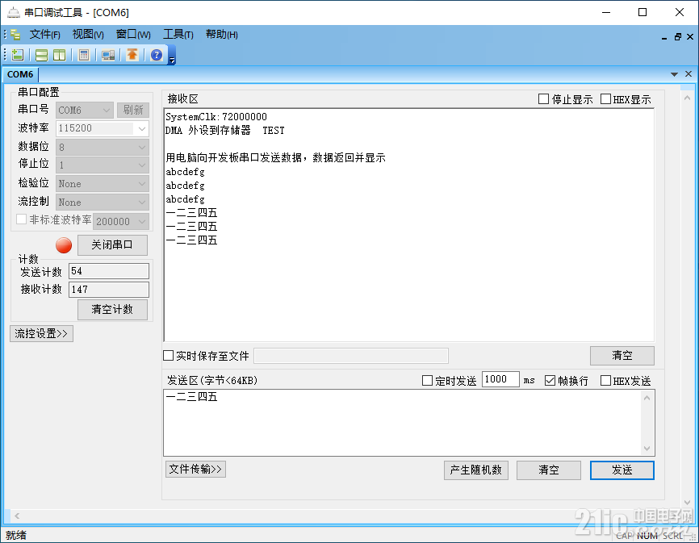Open the non-standard baud 200000 dropdown
Image resolution: width=699 pixels, height=543 pixels.
[x=121, y=221]
